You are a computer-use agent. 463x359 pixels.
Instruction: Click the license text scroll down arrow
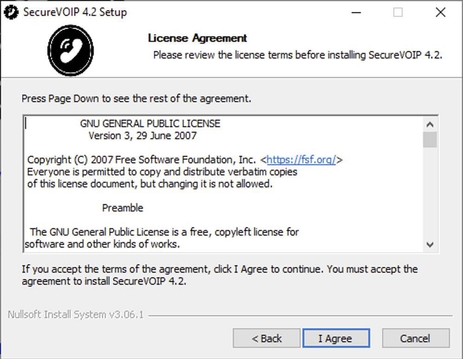click(x=430, y=245)
